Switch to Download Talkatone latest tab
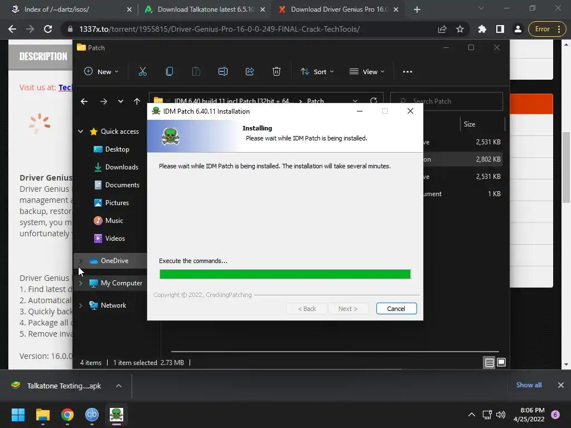This screenshot has width=571, height=428. (x=205, y=9)
